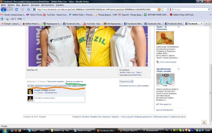This screenshot has width=212, height=133.
Task: Open Gmail bookmark in bookmarks toolbar
Action: 13,15
